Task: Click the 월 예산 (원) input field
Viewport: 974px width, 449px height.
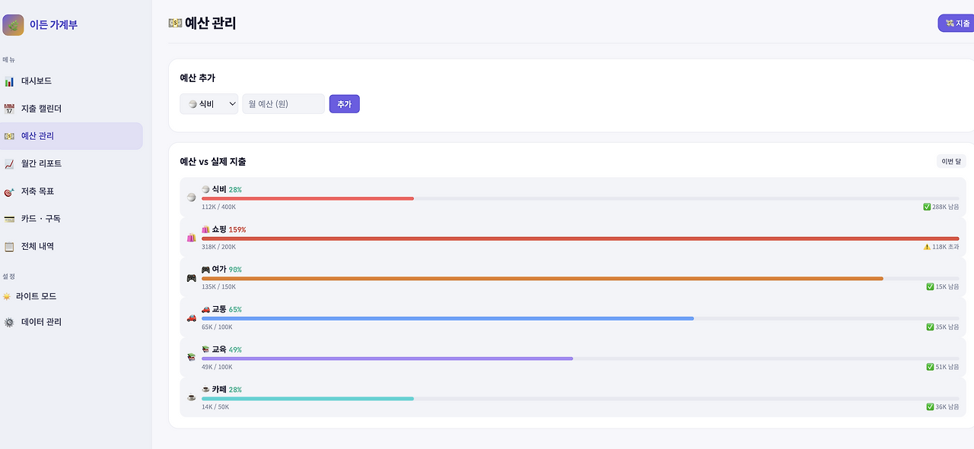Action: coord(284,104)
